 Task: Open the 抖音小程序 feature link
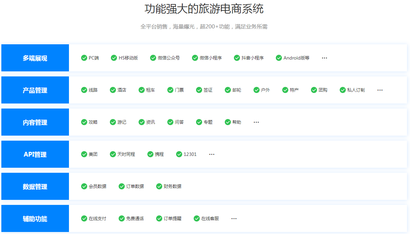[252, 58]
